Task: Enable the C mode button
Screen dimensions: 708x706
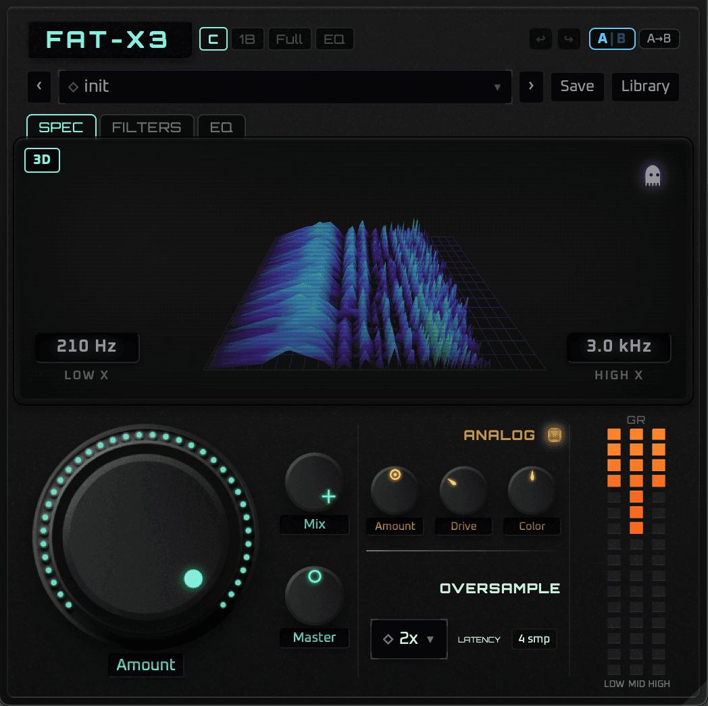Action: (x=213, y=39)
